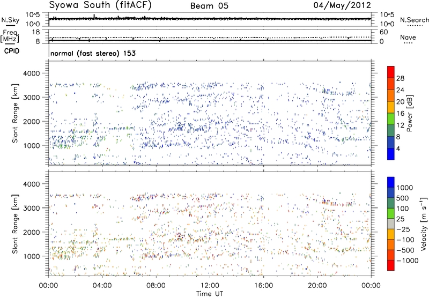Click the 'Beam 05' label
The height and width of the screenshot is (297, 429).
[209, 6]
